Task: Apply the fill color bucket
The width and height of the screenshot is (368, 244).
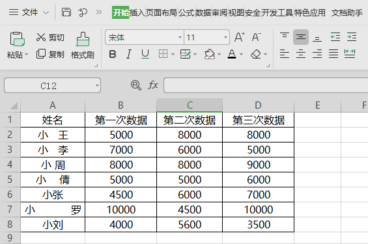Action: click(x=210, y=54)
